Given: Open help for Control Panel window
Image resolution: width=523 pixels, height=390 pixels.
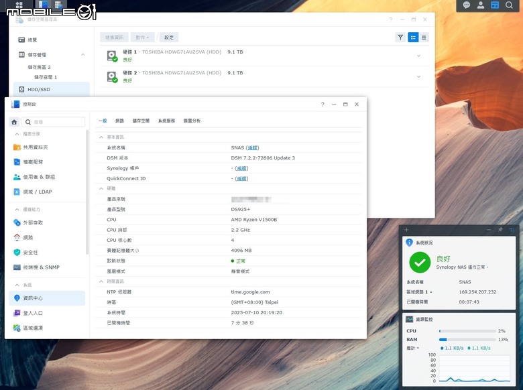Looking at the screenshot, I should (323, 105).
